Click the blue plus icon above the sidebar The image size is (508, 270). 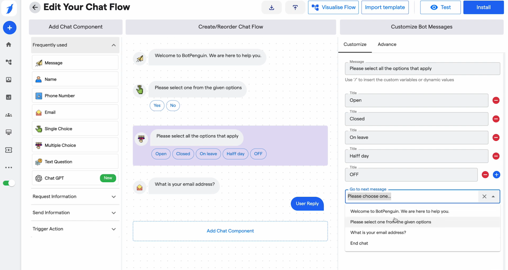click(10, 28)
